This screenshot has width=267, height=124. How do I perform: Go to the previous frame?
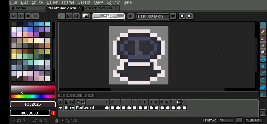point(69,96)
